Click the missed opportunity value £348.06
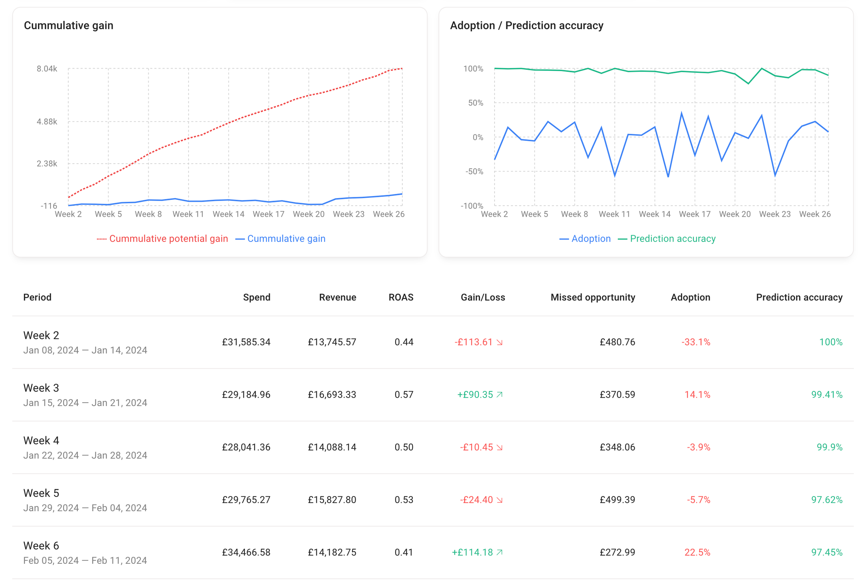This screenshot has height=584, width=862. pyautogui.click(x=617, y=447)
